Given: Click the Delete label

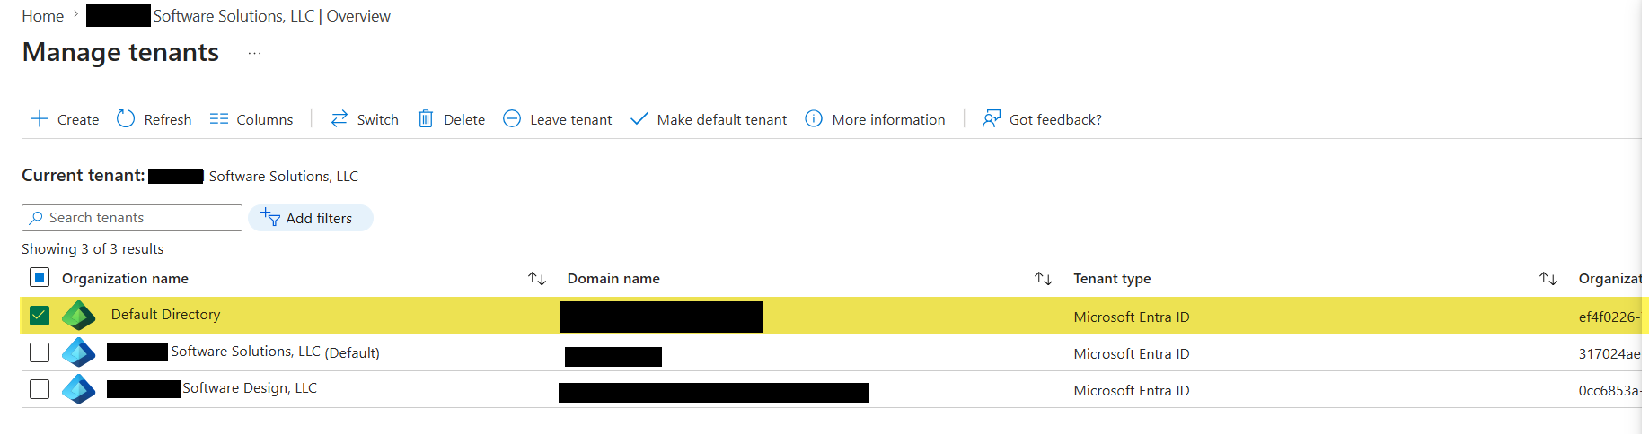Looking at the screenshot, I should pos(464,119).
